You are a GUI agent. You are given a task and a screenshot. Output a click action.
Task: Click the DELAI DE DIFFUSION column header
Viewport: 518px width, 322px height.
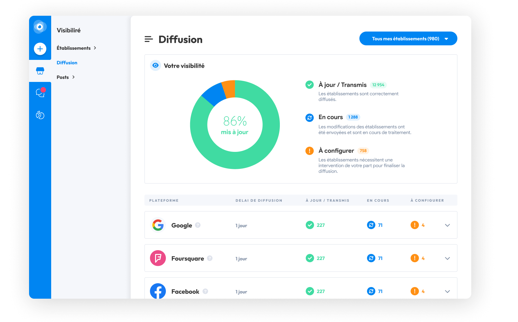[x=259, y=200]
